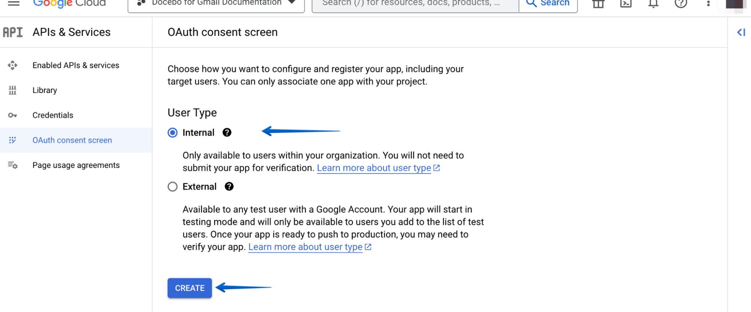Show help tooltip for External user type
The image size is (751, 312).
coord(229,186)
